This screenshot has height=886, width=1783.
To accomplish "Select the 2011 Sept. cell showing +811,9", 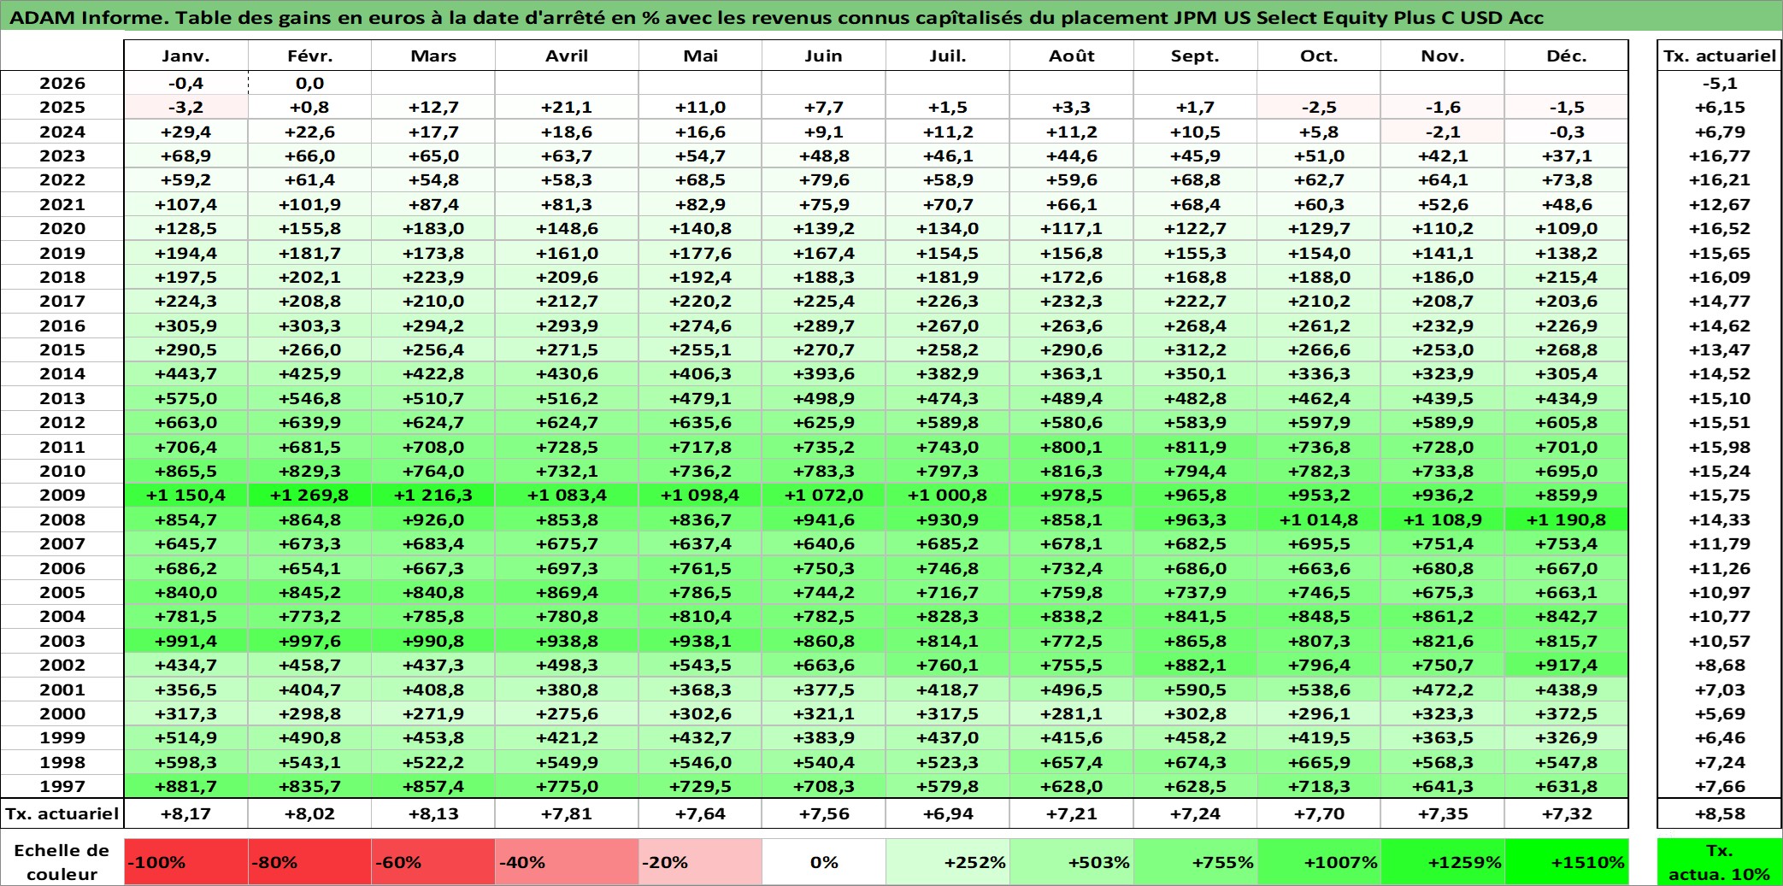I will [x=1196, y=447].
